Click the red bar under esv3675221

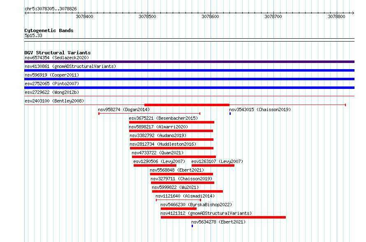click(171, 122)
